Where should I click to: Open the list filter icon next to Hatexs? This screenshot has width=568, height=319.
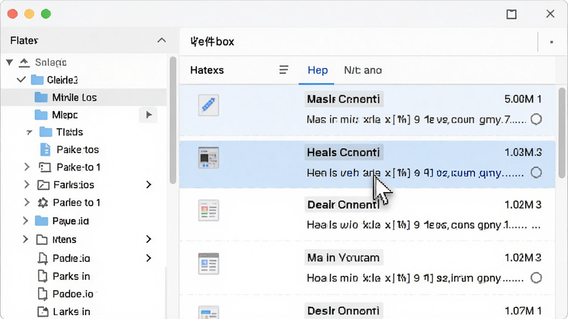click(x=283, y=70)
